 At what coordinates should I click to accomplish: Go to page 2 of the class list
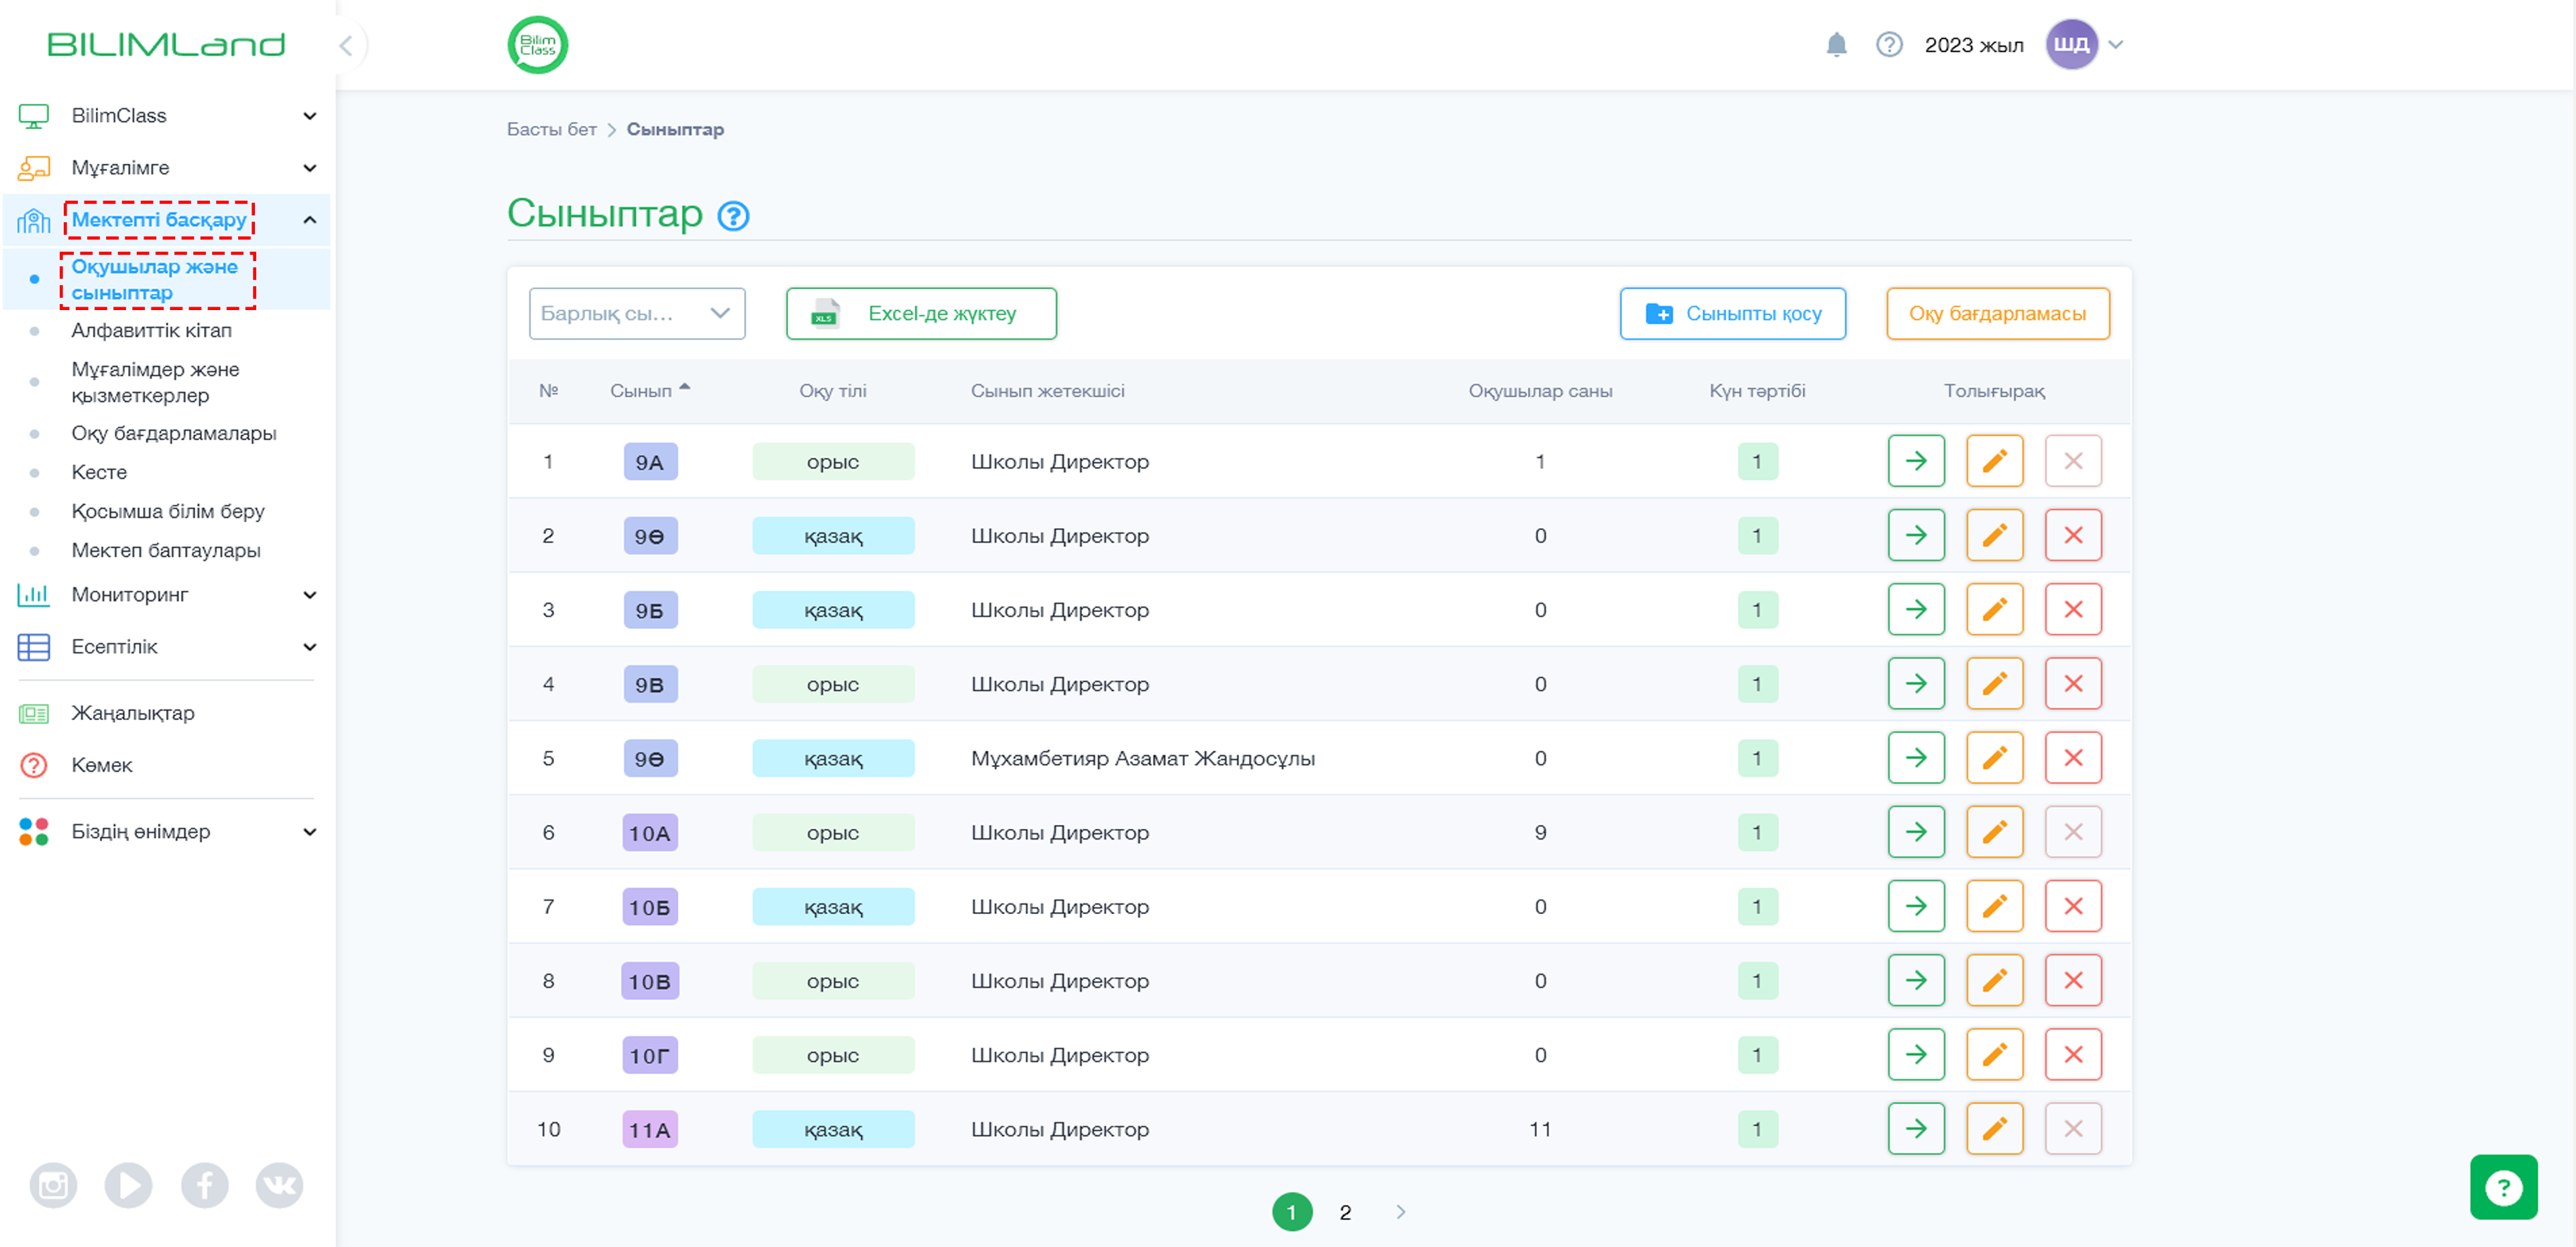(x=1345, y=1213)
